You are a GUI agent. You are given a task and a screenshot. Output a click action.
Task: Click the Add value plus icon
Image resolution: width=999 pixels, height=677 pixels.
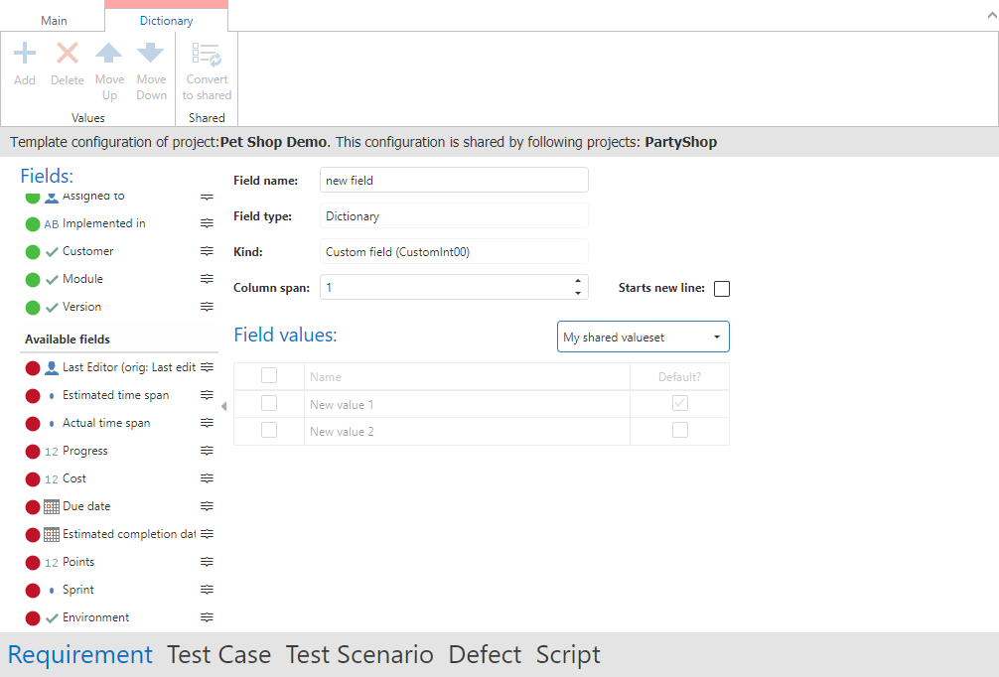(x=25, y=54)
